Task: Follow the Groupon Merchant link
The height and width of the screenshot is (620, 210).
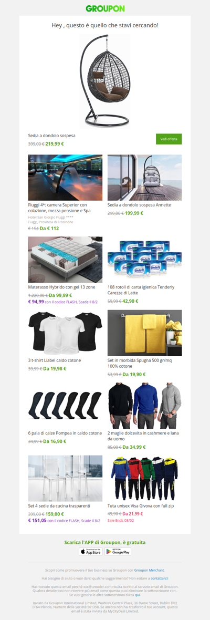Action: 149,570
